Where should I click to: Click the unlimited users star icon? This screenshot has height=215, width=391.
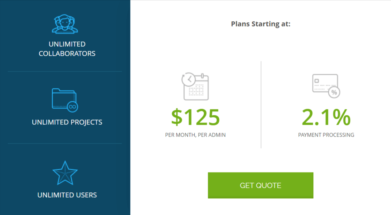(65, 173)
